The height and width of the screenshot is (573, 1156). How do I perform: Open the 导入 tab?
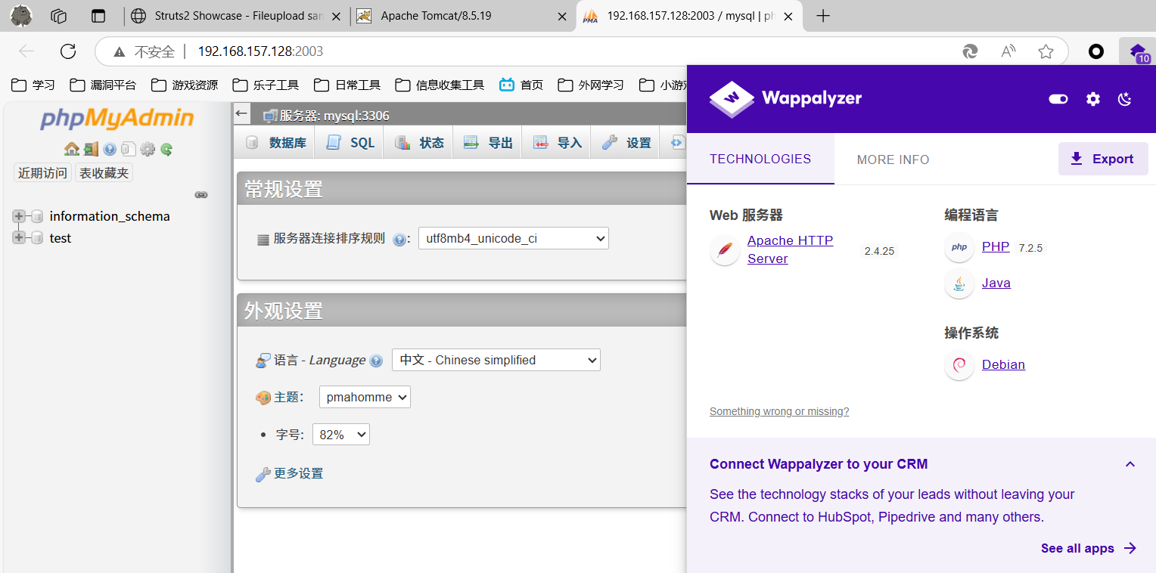coord(557,142)
